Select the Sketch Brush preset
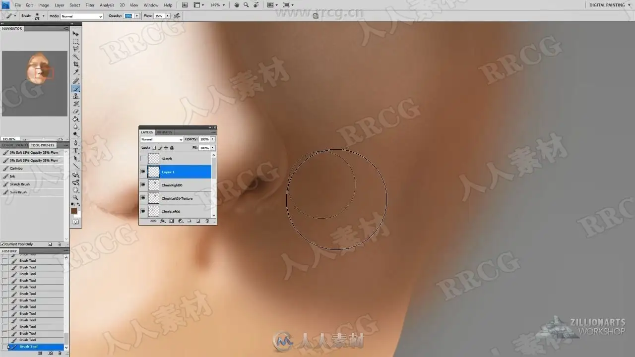This screenshot has width=635, height=357. tap(33, 184)
